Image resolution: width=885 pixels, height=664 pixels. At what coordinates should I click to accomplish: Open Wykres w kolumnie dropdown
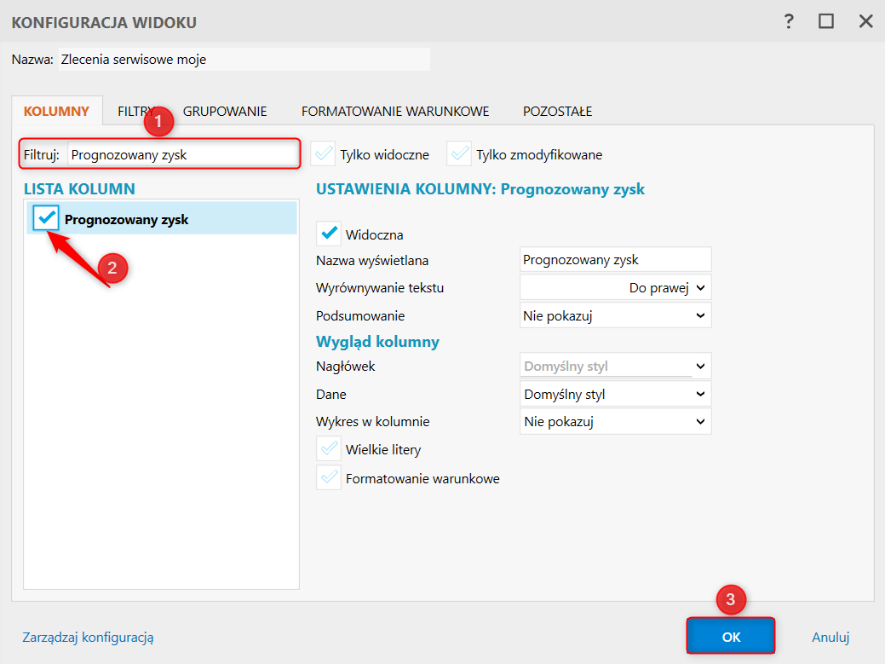[x=615, y=421]
